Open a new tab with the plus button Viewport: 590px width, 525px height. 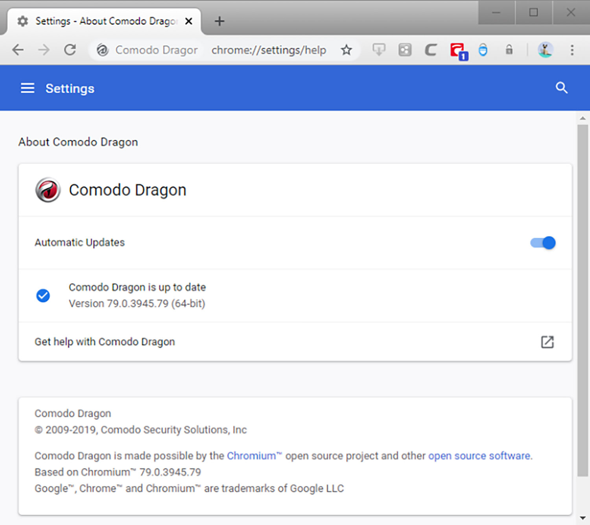click(x=219, y=21)
